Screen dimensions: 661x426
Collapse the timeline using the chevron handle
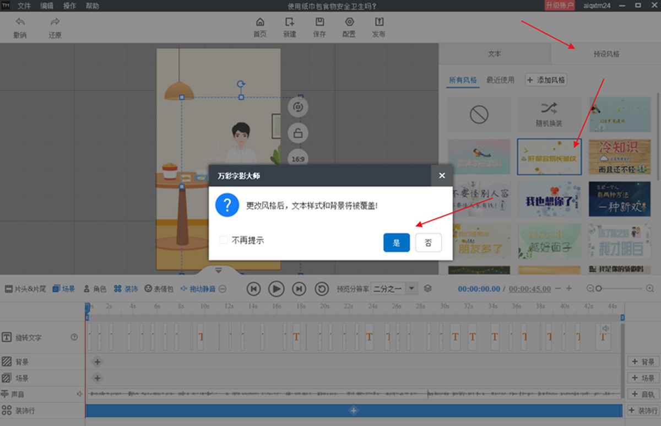point(219,270)
